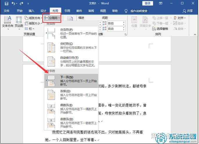This screenshot has width=199, height=144.
Task: Click the 共享 share button
Action: coord(188,11)
